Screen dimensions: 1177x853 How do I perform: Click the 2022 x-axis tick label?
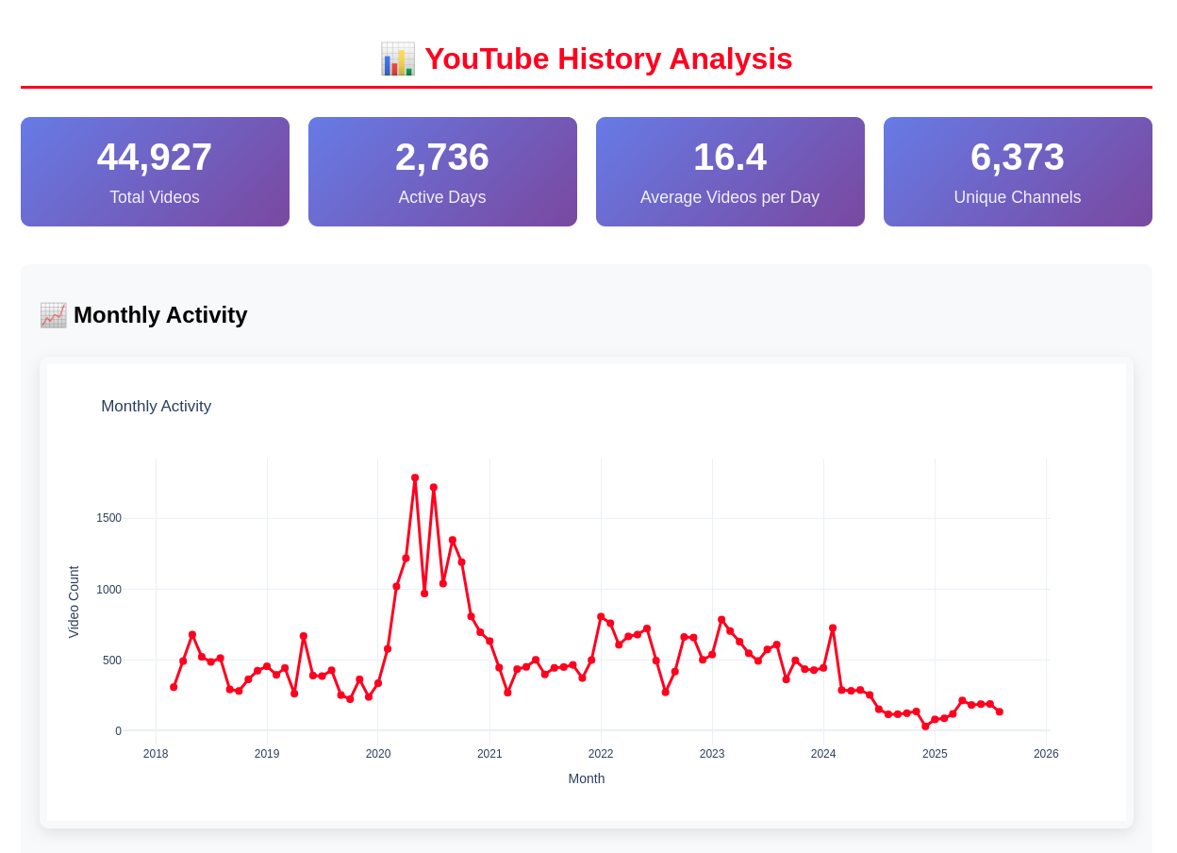coord(601,754)
